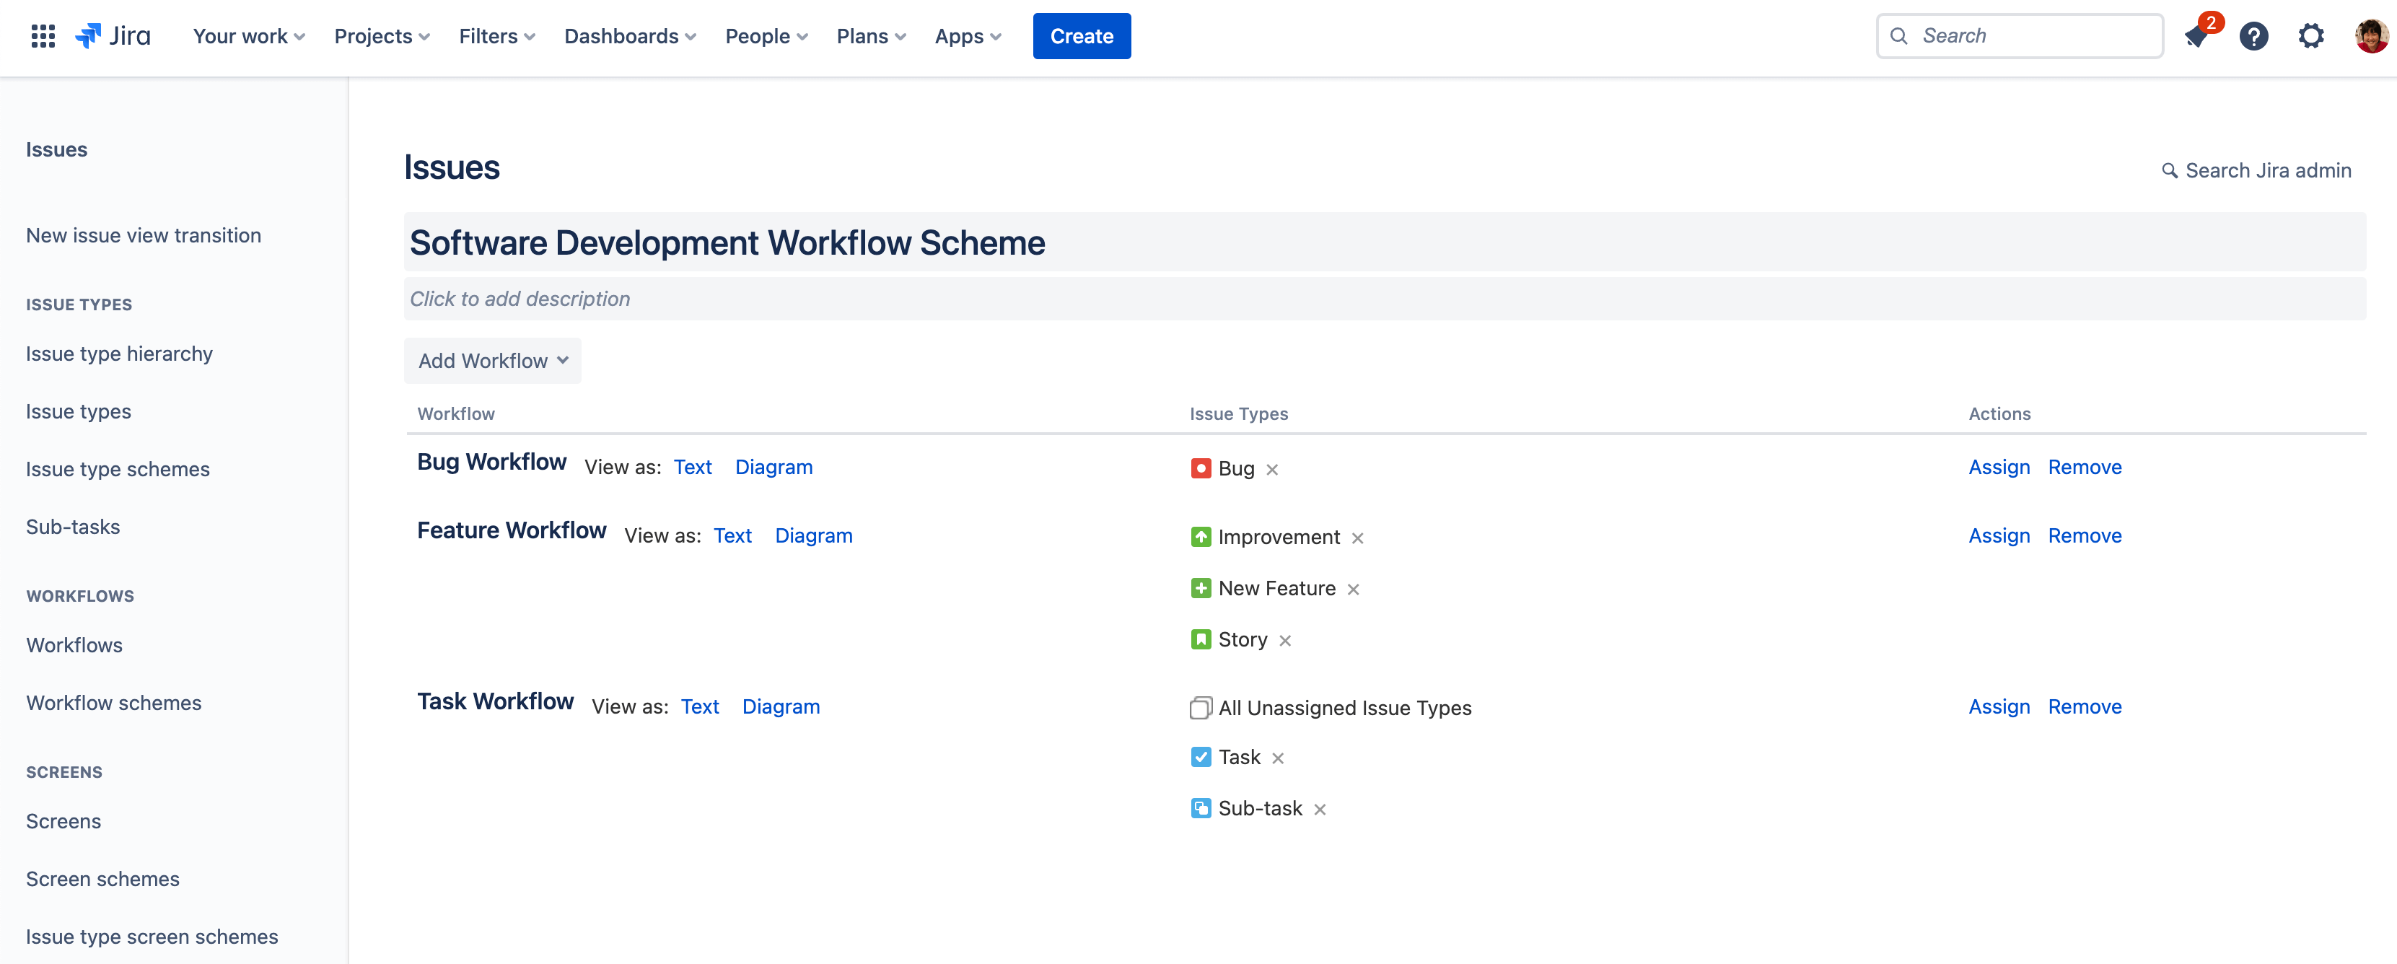The image size is (2397, 964).
Task: Click the Search bar at top
Action: [2020, 34]
